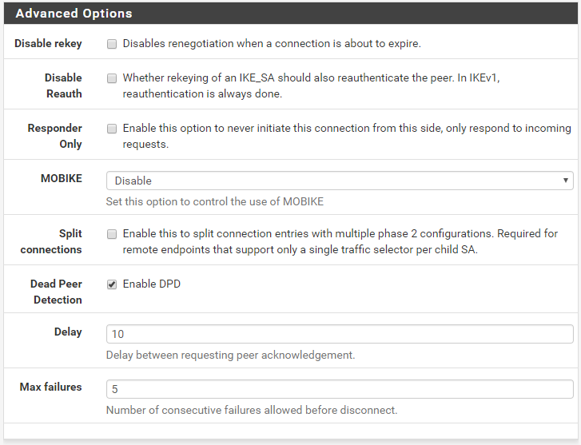Click into the Max failures field
This screenshot has width=581, height=445.
click(x=340, y=389)
